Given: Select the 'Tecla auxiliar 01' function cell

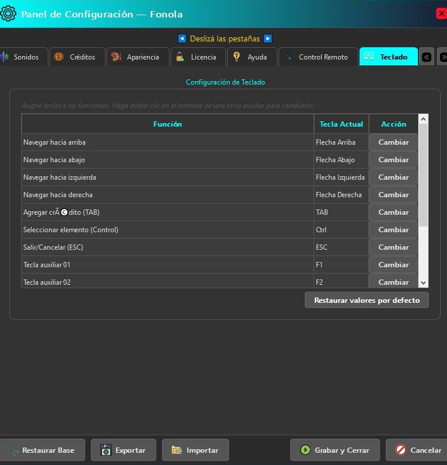Looking at the screenshot, I should click(168, 265).
